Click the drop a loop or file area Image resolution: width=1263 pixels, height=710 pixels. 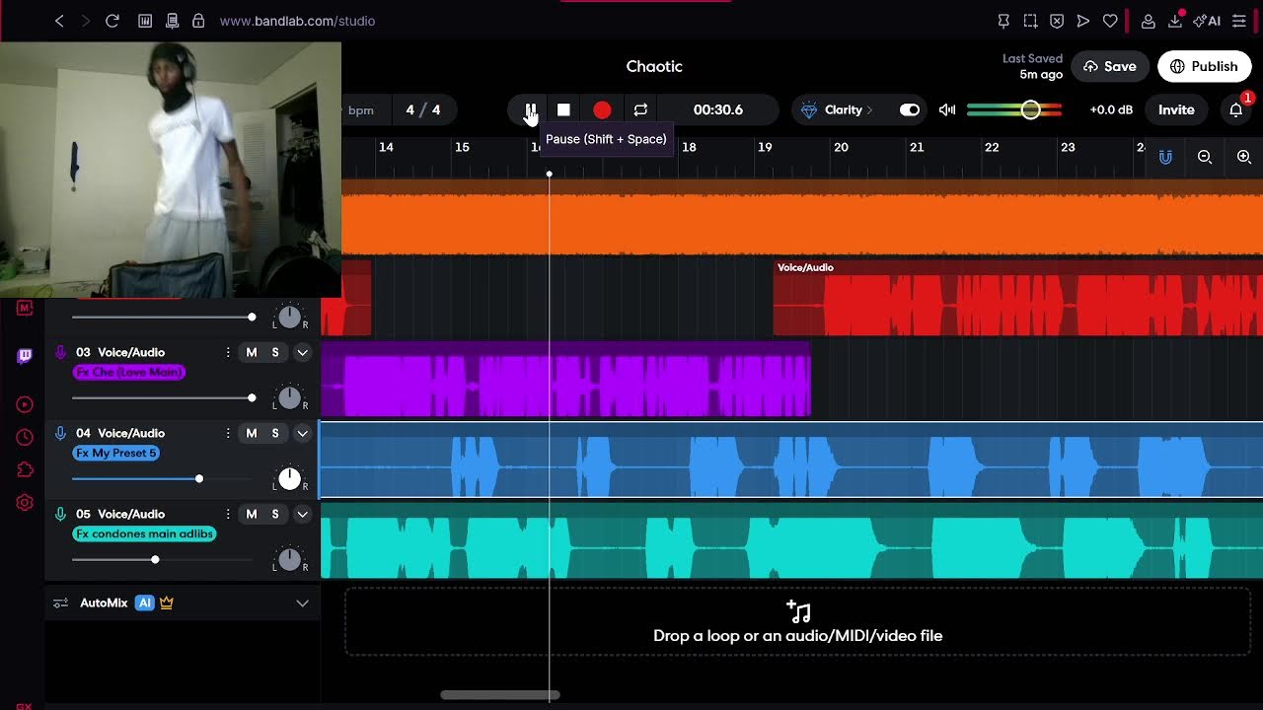coord(797,621)
